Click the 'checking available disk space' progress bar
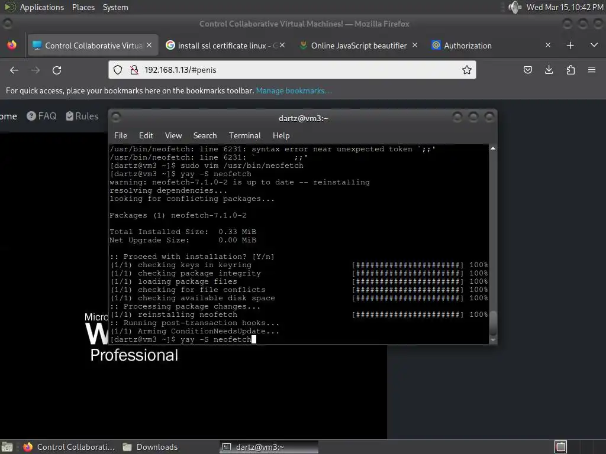 tap(407, 298)
